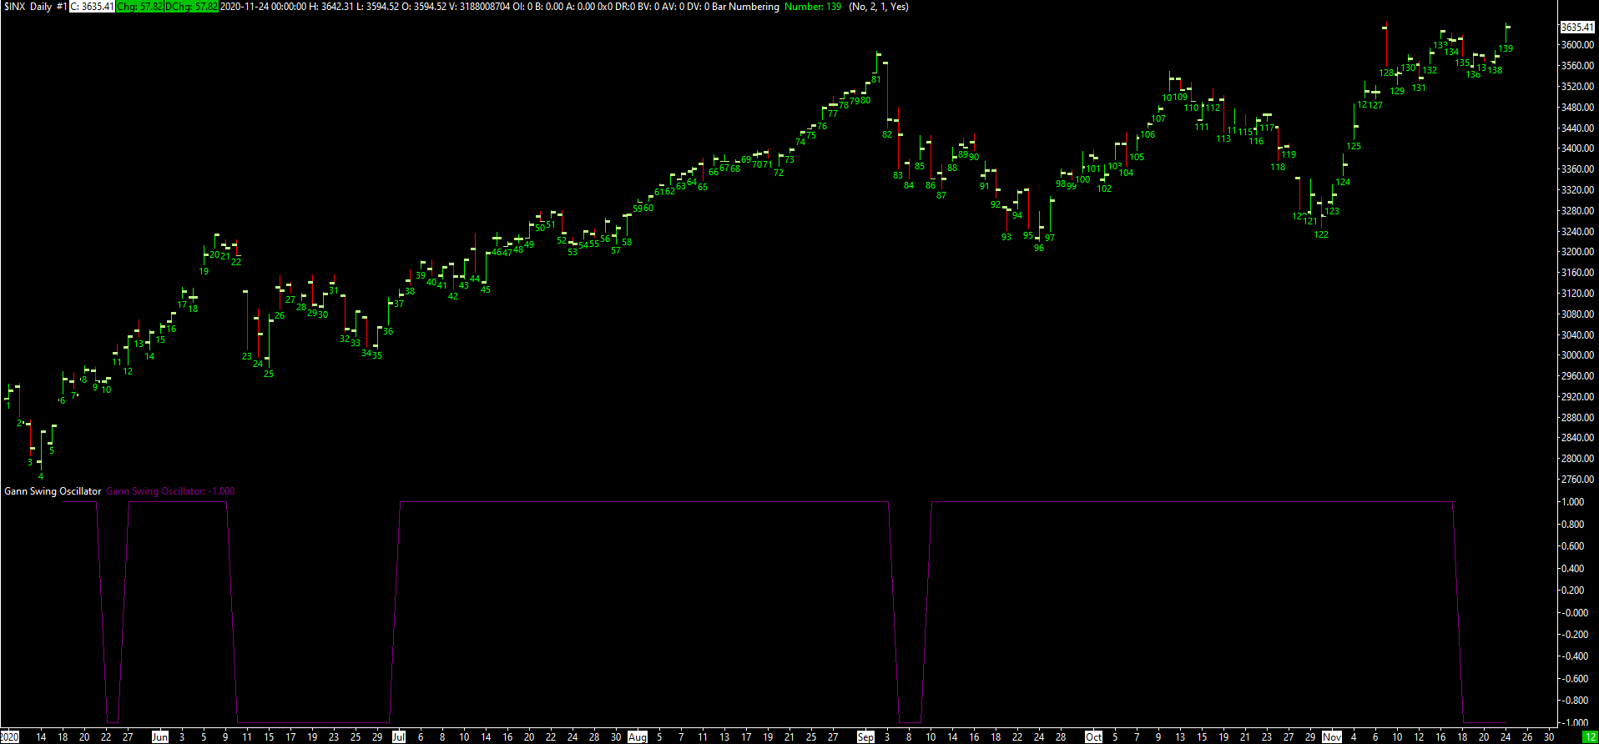
Task: Select the Bar Numbering study label
Action: click(745, 7)
